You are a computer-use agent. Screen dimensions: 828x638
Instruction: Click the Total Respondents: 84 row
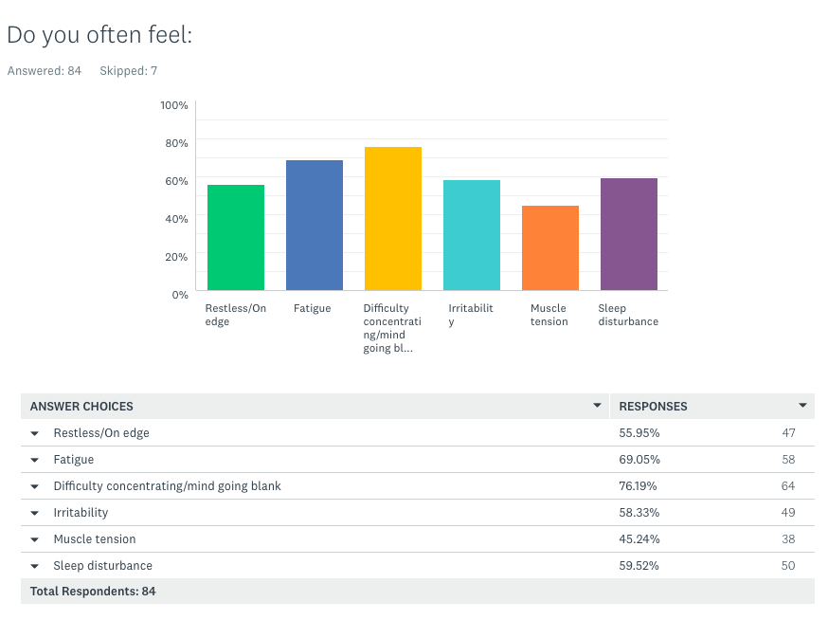click(x=93, y=592)
